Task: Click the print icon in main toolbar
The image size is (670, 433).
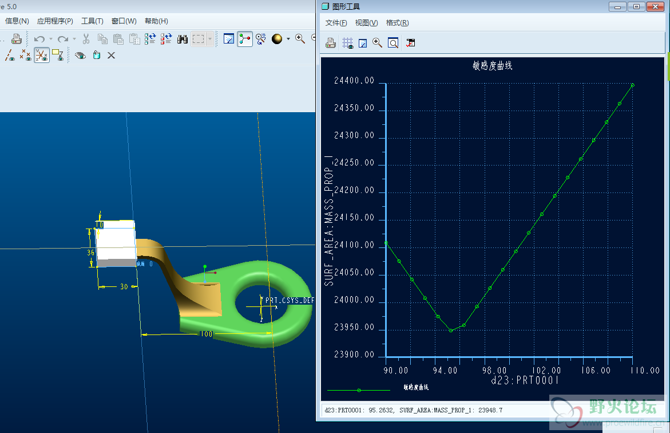Action: [x=16, y=39]
